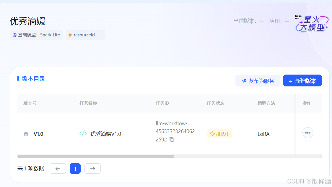332x187 pixels.
Task: Click the 共 1 项数据 count text
Action: tap(31, 168)
